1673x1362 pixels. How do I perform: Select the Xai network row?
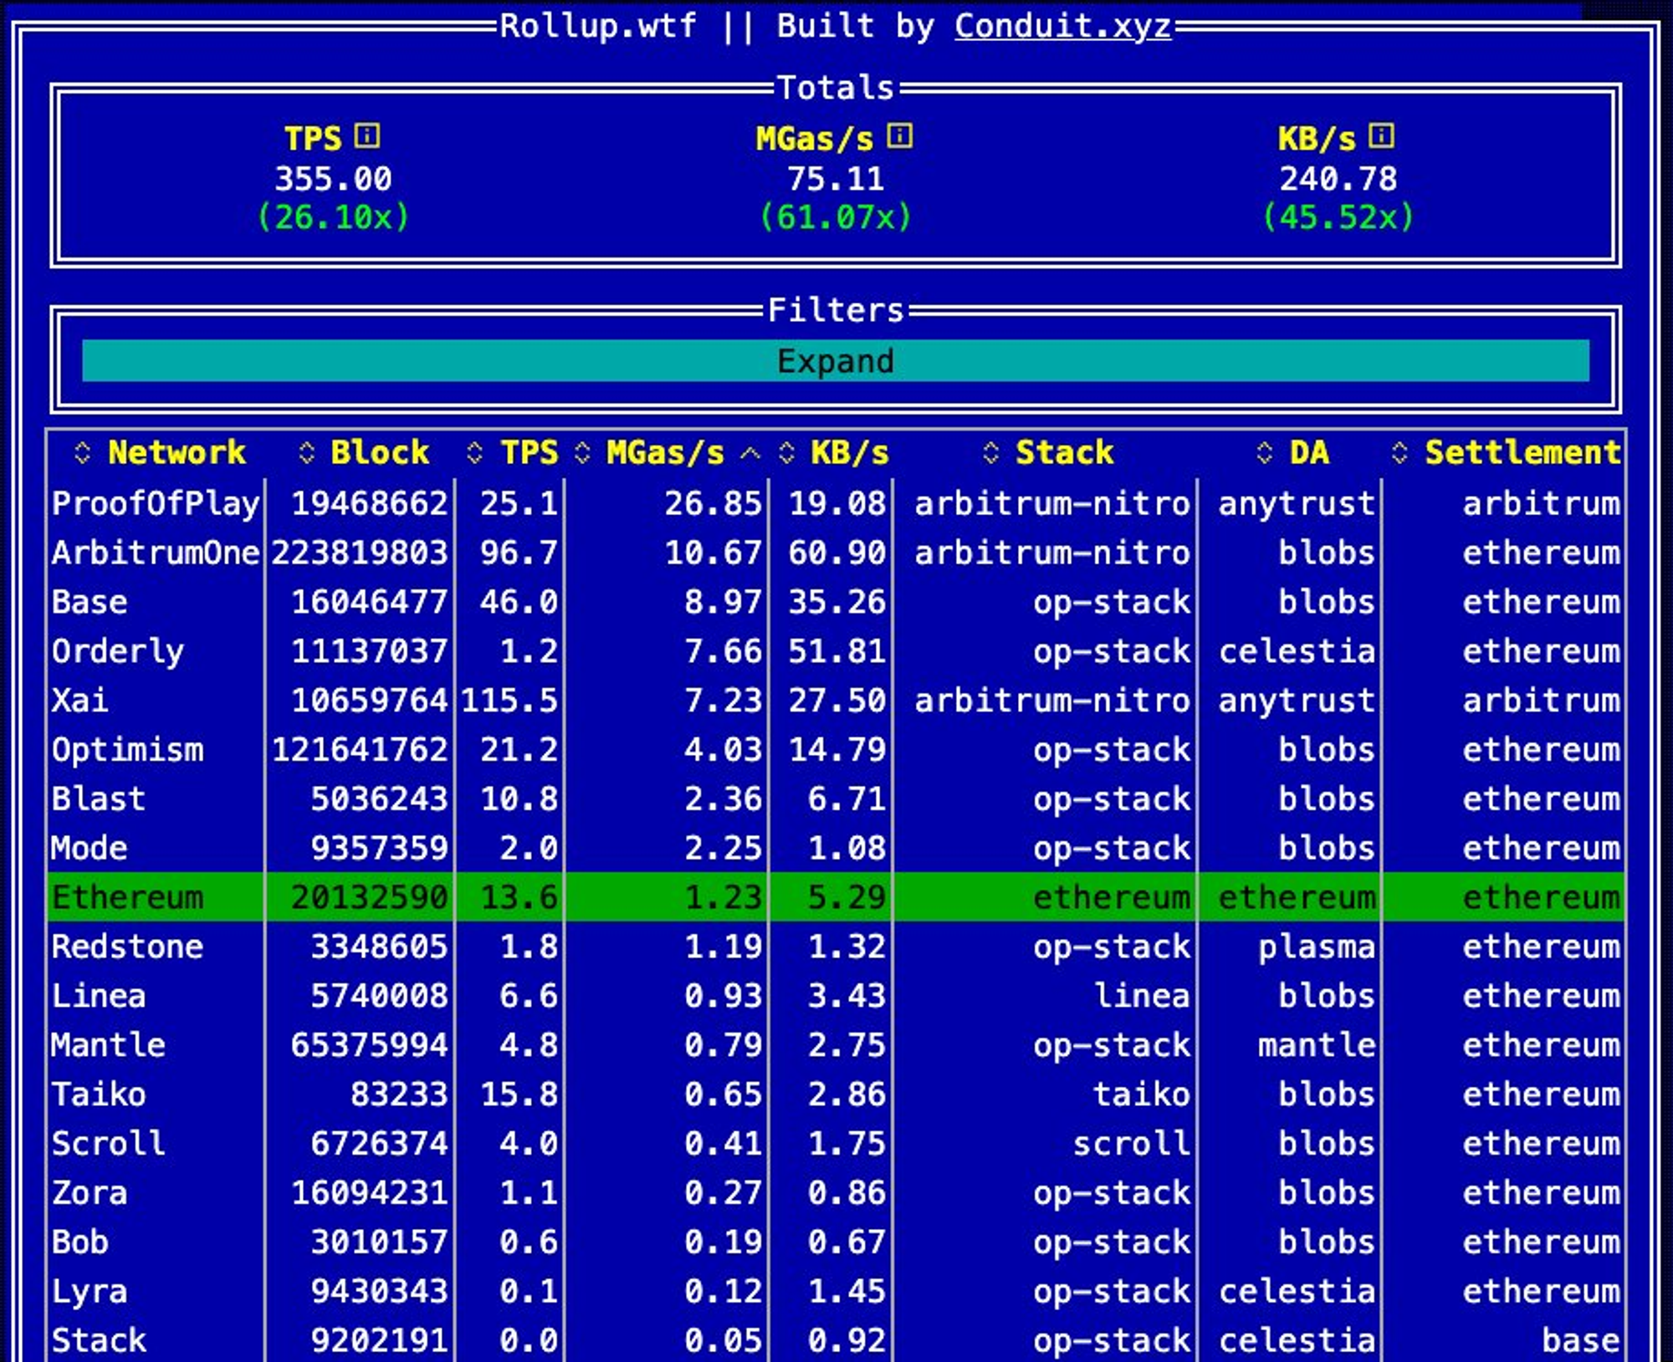(80, 701)
